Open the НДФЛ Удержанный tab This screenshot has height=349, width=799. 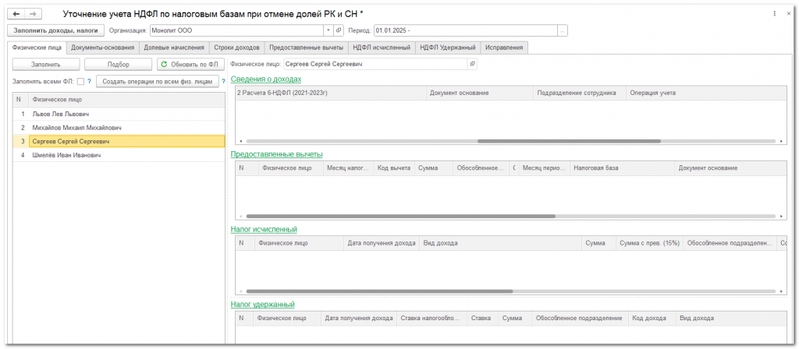[x=448, y=48]
